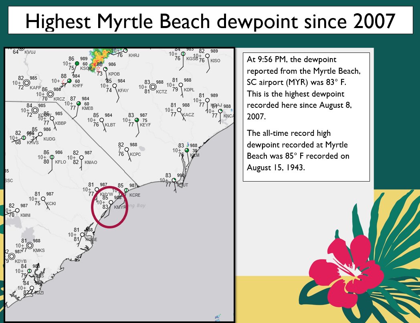Click the KSUT station label
This screenshot has height=323, width=420.
point(183,185)
